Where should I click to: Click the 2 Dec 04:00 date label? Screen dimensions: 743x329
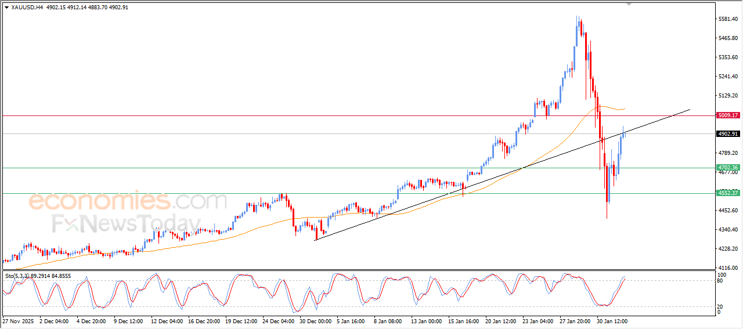point(55,321)
